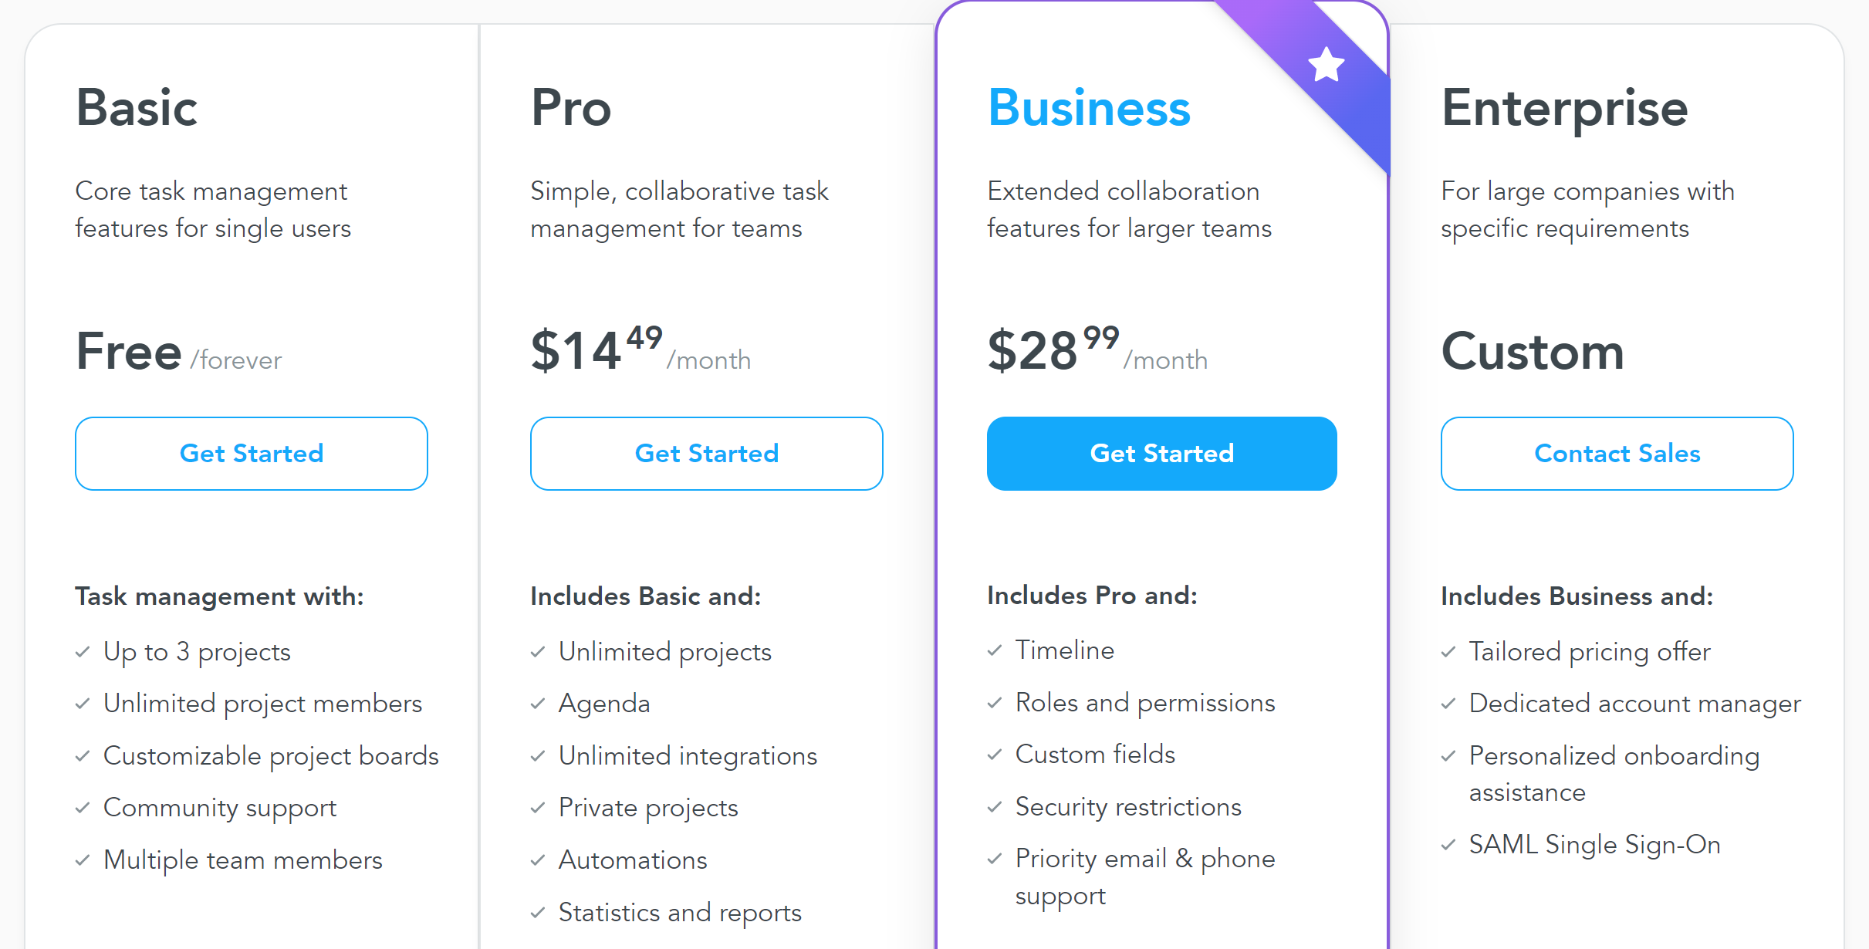Click the star ribbon on Business plan
The width and height of the screenshot is (1869, 949).
pyautogui.click(x=1327, y=66)
